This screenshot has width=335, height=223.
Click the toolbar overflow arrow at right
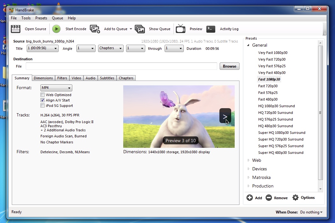[324, 34]
